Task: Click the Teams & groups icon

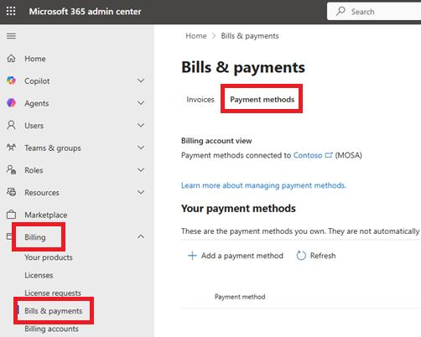Action: [x=11, y=148]
